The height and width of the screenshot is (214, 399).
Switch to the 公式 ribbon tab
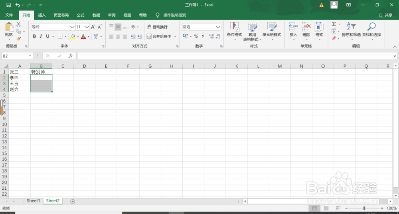(x=81, y=15)
